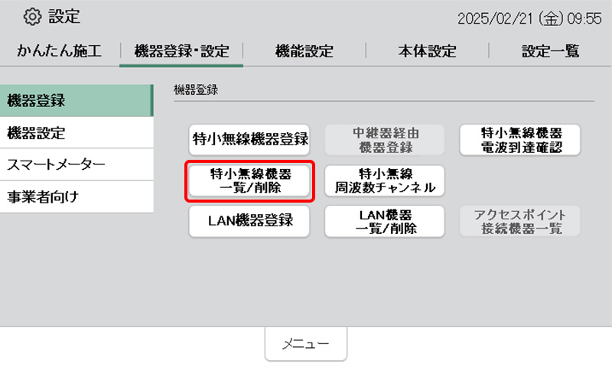Screen dimensions: 612x367
Task: Click the LAN機器登録 button
Action: [x=249, y=221]
